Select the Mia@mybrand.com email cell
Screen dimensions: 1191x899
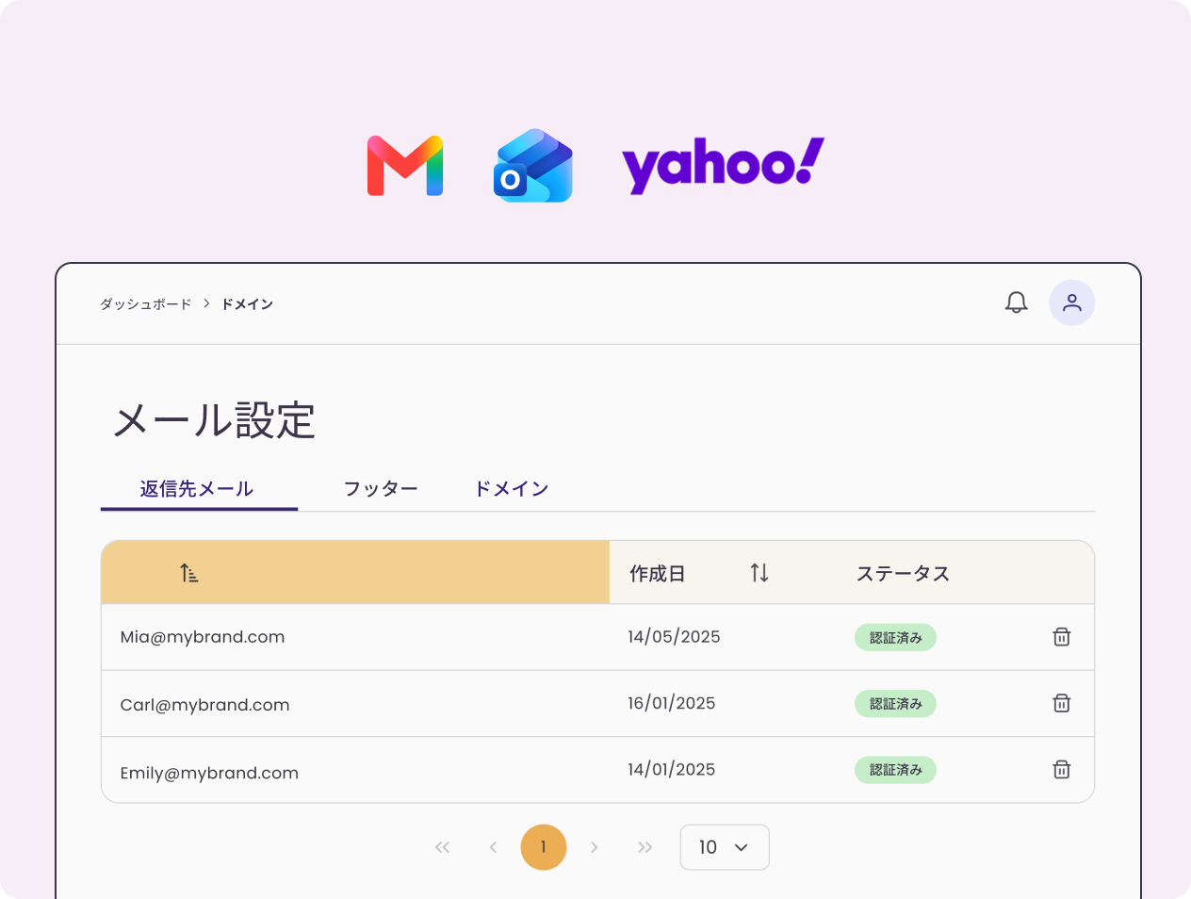[x=203, y=637]
